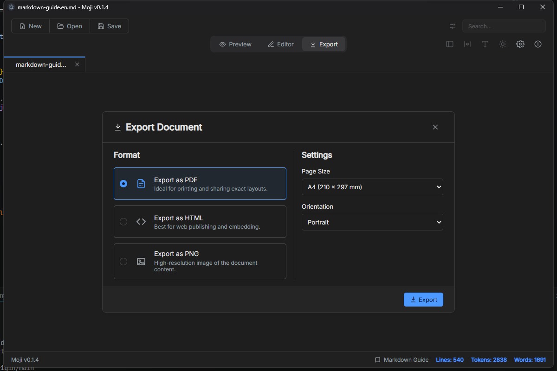Open the Page Size dropdown
Viewport: 557px width, 371px height.
(372, 187)
